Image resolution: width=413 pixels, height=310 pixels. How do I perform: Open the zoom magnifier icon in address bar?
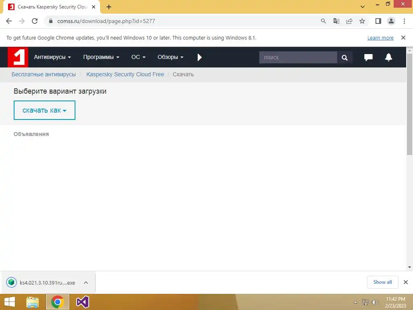(x=323, y=21)
